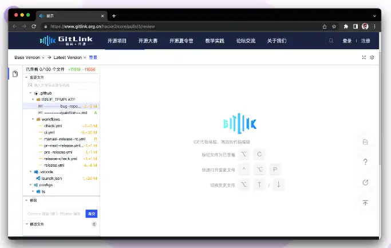Click the 注册 register link
The height and width of the screenshot is (248, 391).
click(x=366, y=41)
